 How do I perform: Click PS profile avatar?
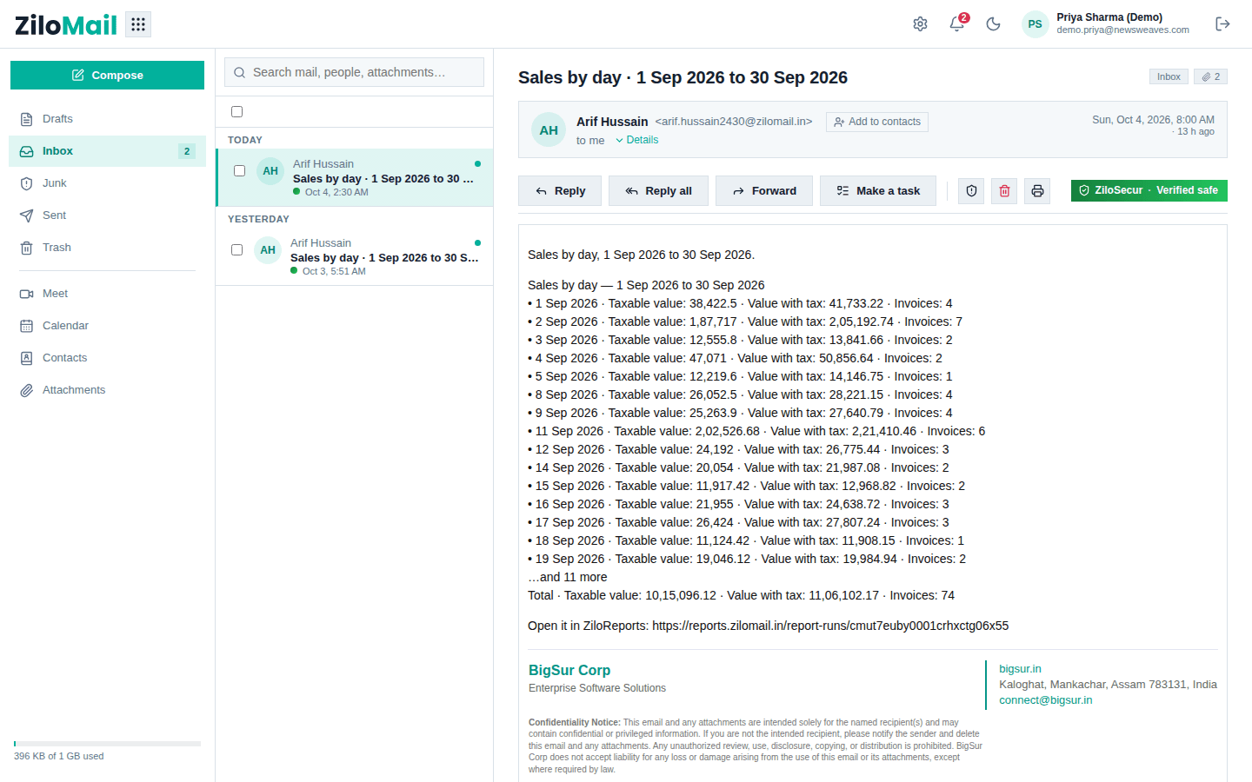(1035, 24)
